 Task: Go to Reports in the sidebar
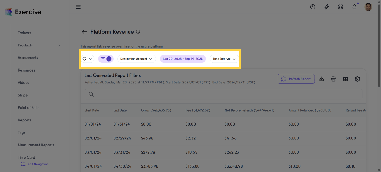[24, 120]
